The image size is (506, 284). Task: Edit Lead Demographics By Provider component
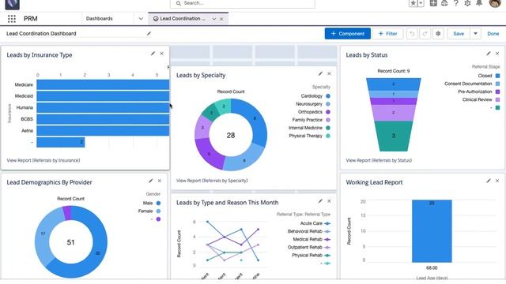tap(150, 181)
